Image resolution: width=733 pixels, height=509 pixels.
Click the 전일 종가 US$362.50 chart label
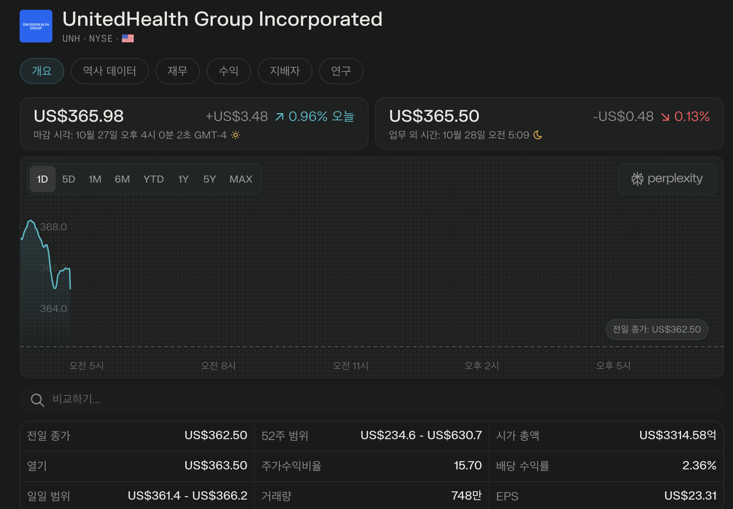pos(657,329)
